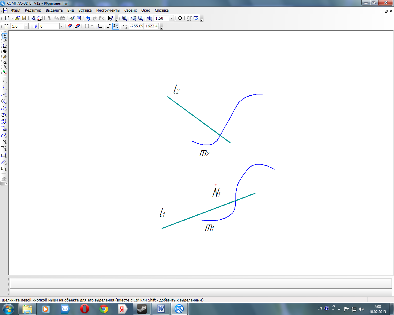This screenshot has height=315, width=394.
Task: Select the Circle drawing tool
Action: (4, 101)
